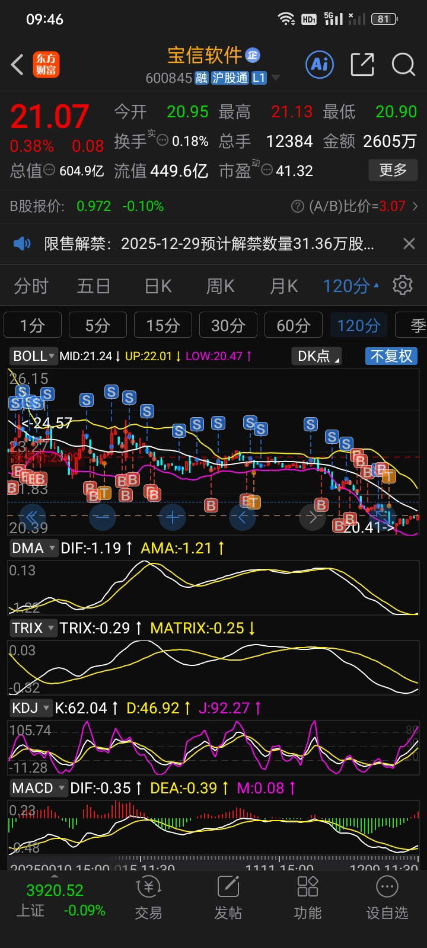This screenshot has height=948, width=427.
Task: Open the Ai assistant icon
Action: click(320, 64)
